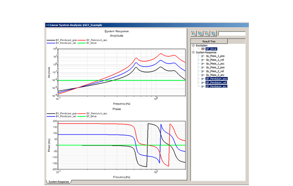Screen dimensions: 293x186
Task: Click the y icon beside $y_Mass_1_acc
Action: 203,63
